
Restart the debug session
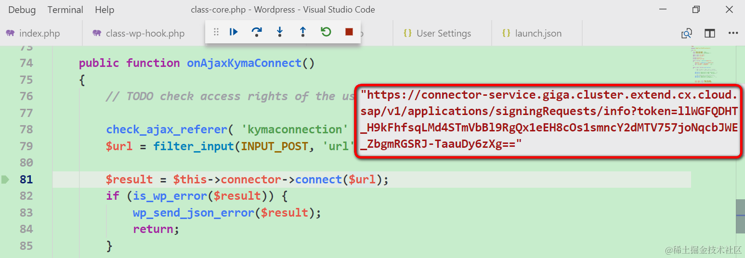tap(326, 32)
